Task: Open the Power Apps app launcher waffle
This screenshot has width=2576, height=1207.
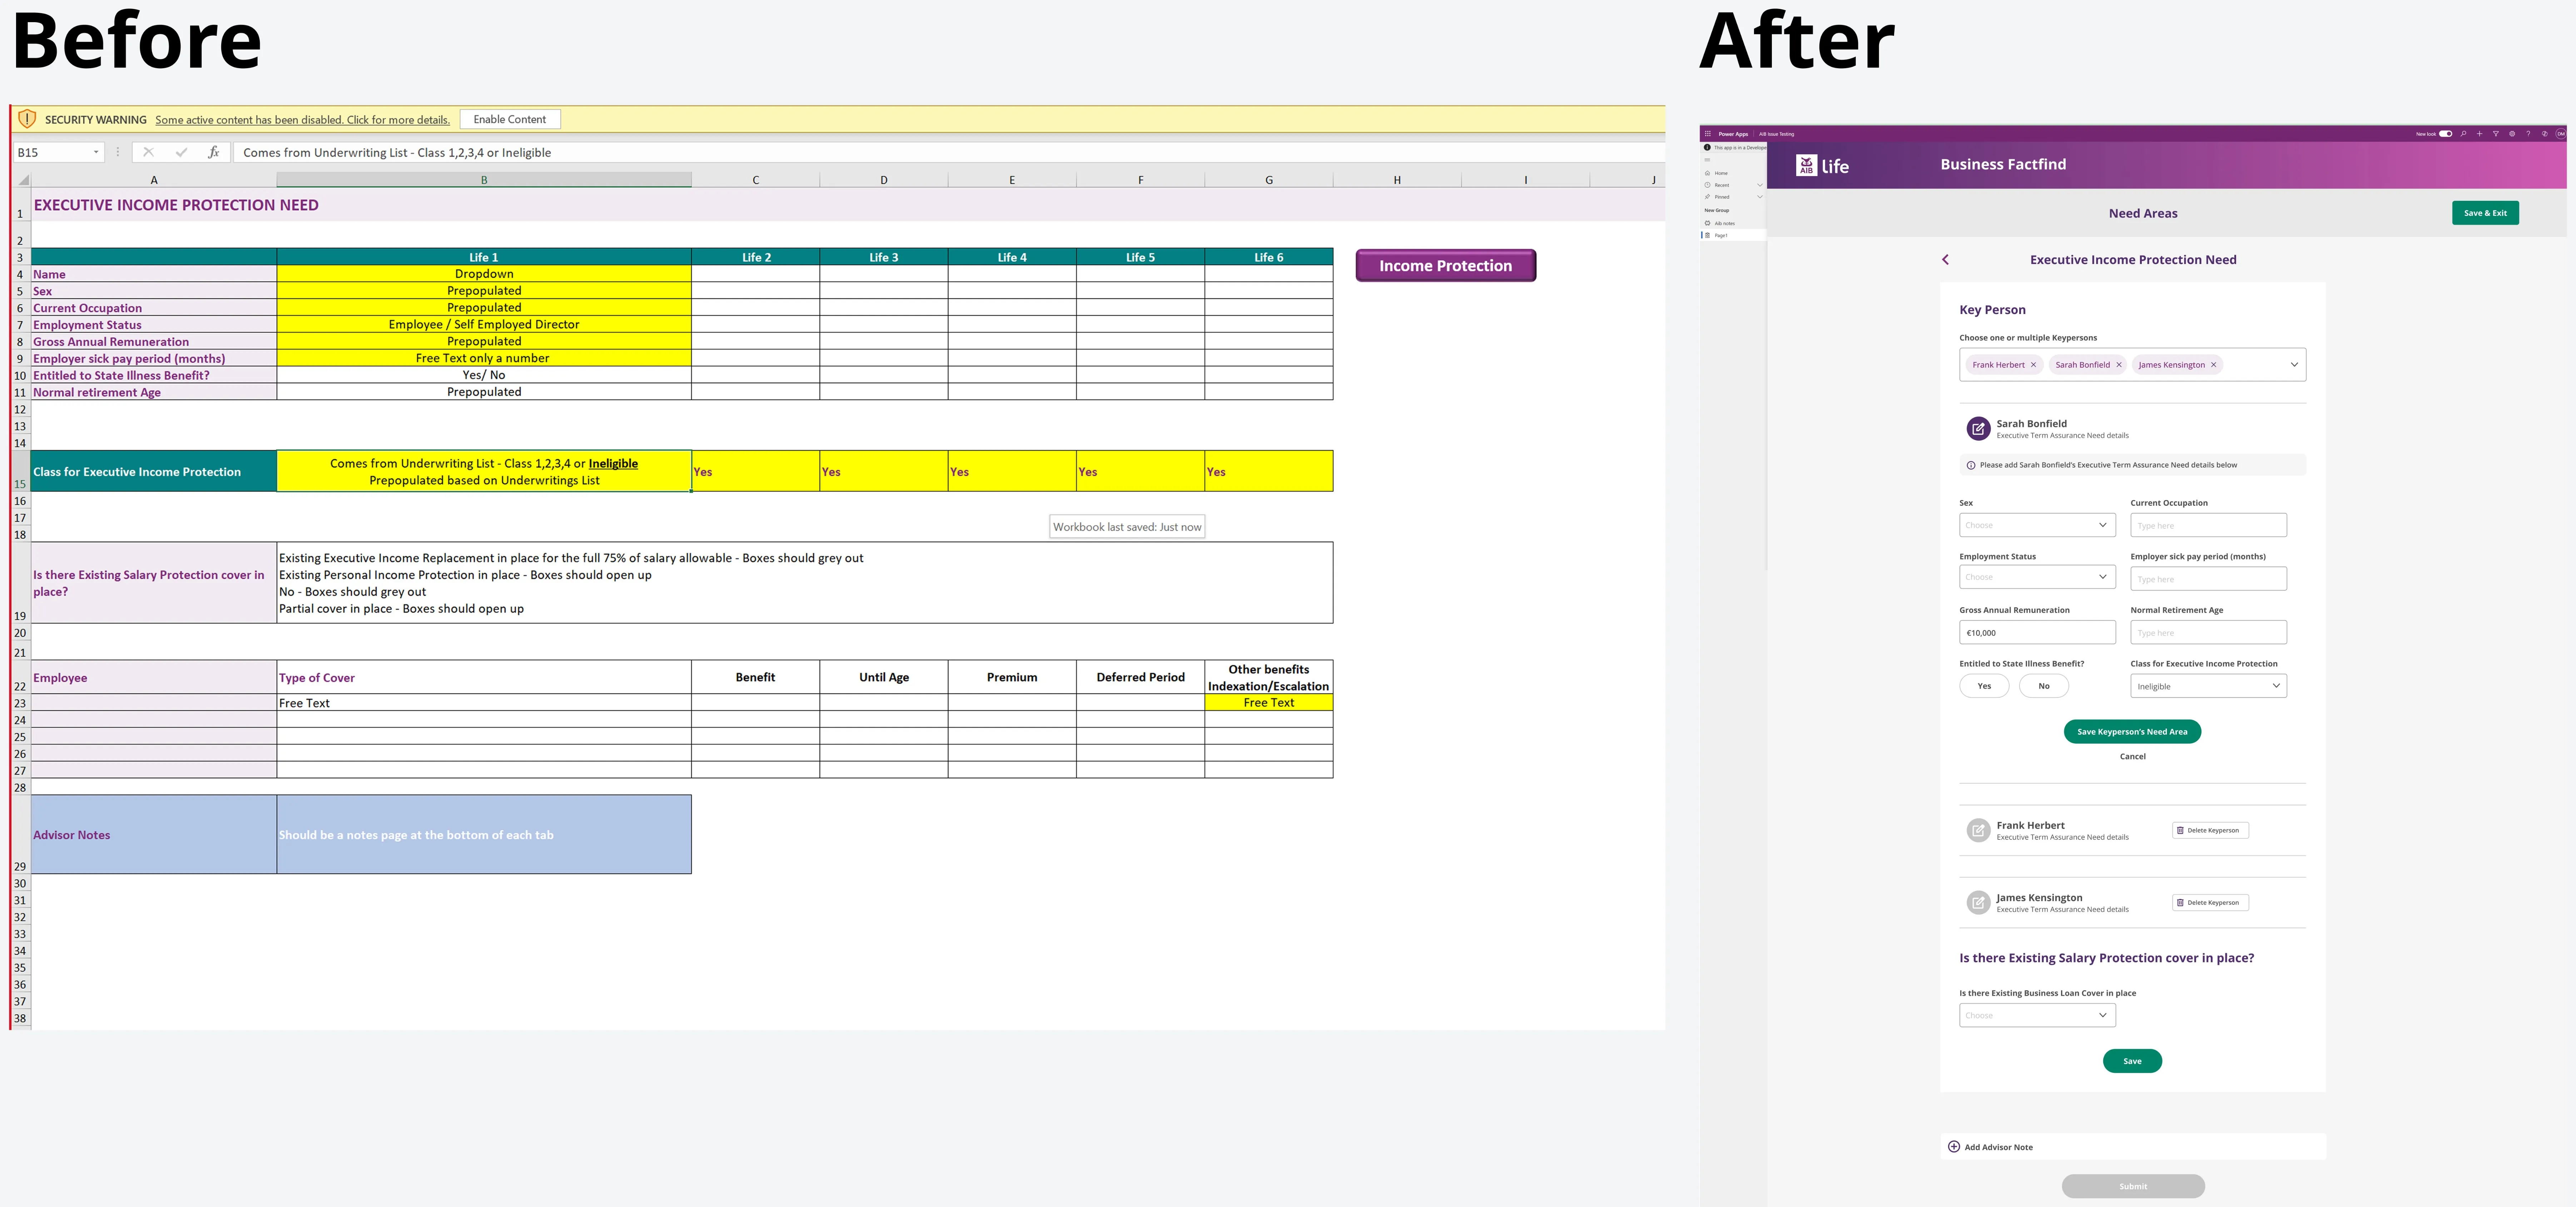Action: point(1708,134)
